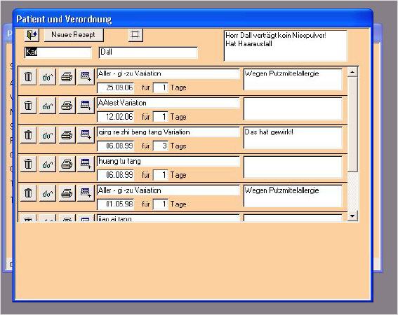Click the first name field containing Karl

[58, 52]
